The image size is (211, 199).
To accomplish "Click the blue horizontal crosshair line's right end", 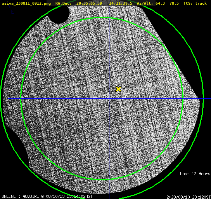I will 210,99.
